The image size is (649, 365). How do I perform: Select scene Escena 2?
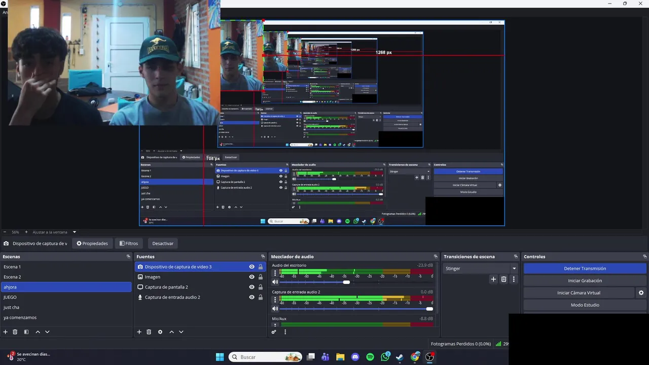(x=66, y=277)
